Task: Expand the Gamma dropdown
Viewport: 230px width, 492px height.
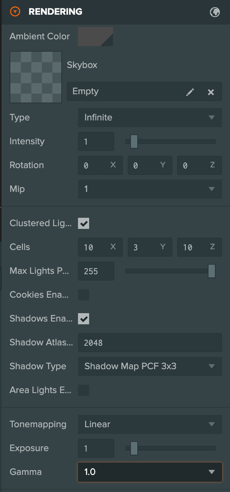Action: coord(150,472)
